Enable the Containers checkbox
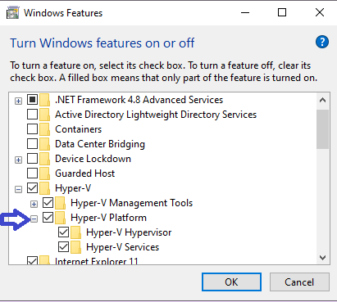The image size is (337, 302). click(x=32, y=129)
